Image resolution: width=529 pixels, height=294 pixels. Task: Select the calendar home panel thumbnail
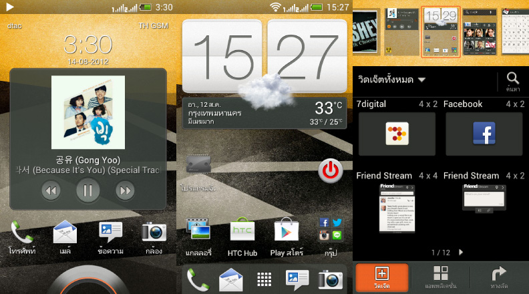click(515, 31)
